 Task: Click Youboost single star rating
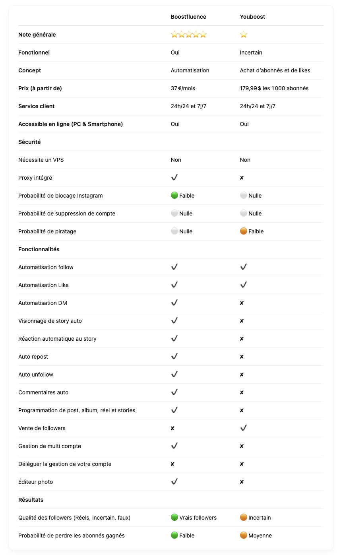[x=244, y=35]
